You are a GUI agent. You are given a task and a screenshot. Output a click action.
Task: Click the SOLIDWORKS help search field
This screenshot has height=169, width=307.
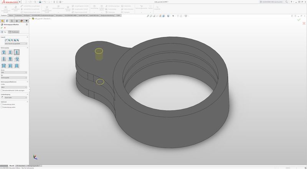coord(272,2)
